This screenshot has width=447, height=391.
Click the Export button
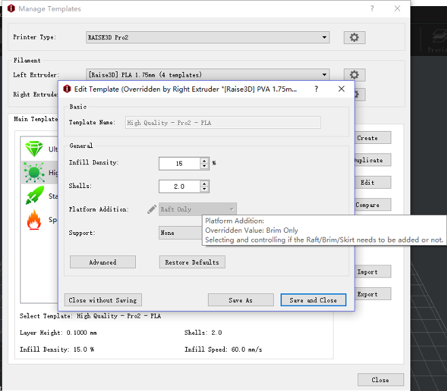pos(373,294)
